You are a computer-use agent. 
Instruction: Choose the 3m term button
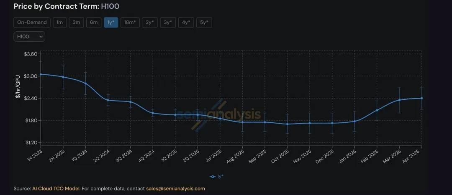(77, 23)
